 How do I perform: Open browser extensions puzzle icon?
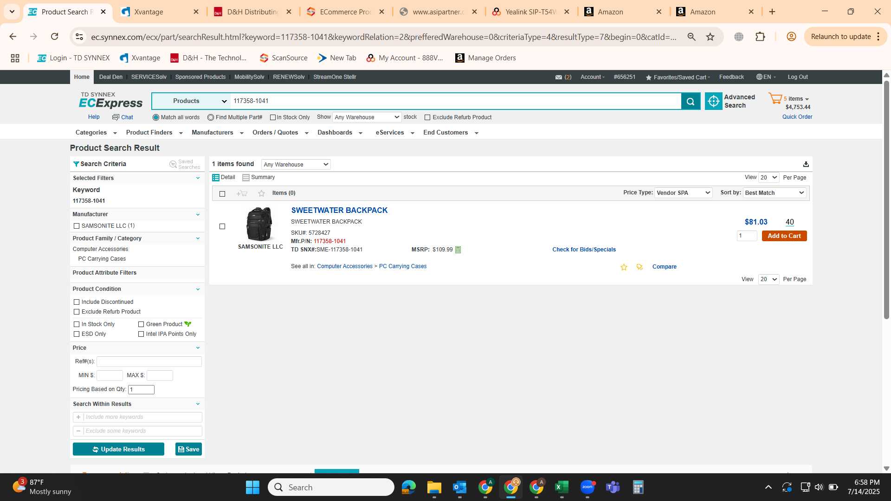click(x=760, y=37)
